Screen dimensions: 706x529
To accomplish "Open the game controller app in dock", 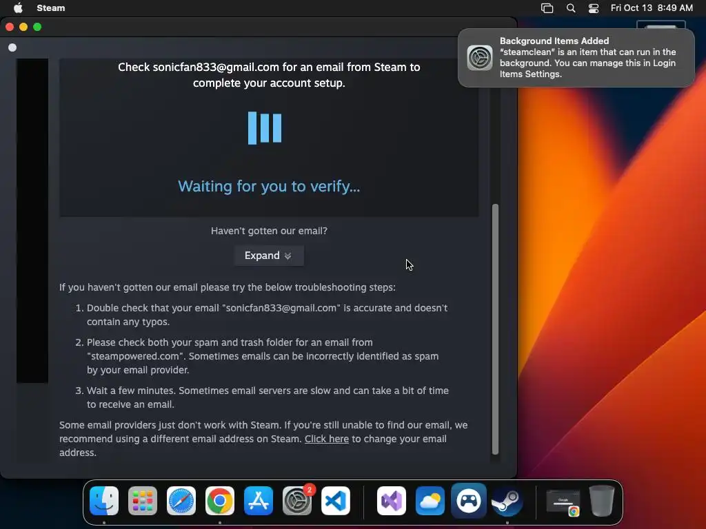I will point(469,501).
